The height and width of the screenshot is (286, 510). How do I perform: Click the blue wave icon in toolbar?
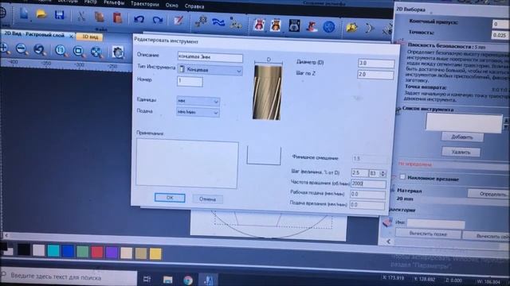click(218, 22)
